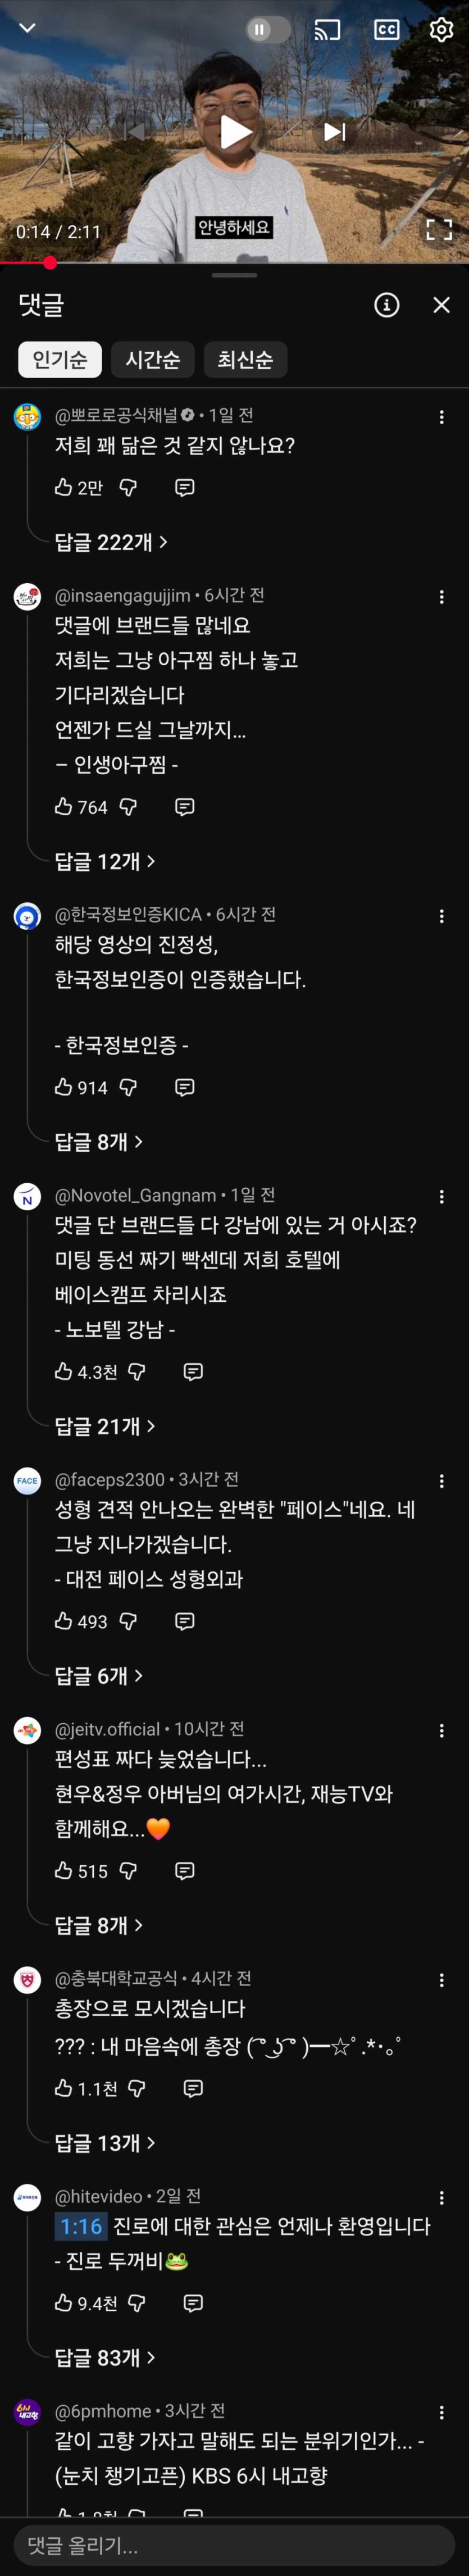469x2576 pixels.
Task: Expand 답글 83개 replies under hitevideo
Action: click(x=105, y=2357)
